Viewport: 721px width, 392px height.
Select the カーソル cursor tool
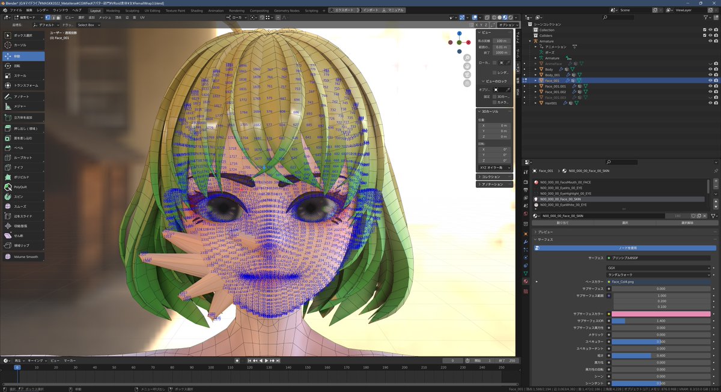pos(23,45)
